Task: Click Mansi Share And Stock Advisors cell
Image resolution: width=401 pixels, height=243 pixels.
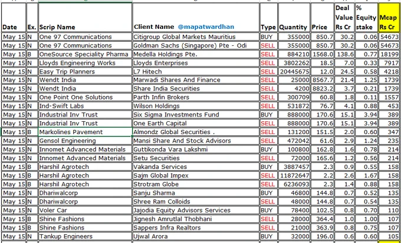Action: (196, 141)
